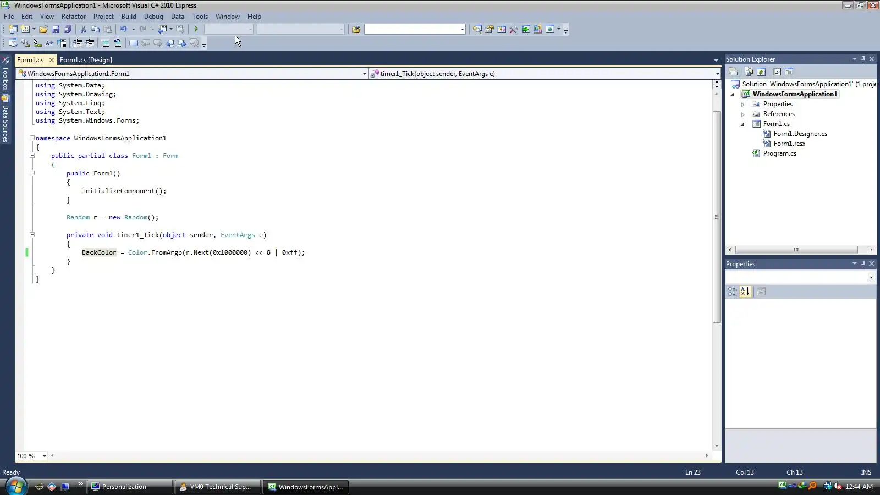Open the Toolbox toolbar icon with tools
The image size is (880, 495).
[x=513, y=29]
